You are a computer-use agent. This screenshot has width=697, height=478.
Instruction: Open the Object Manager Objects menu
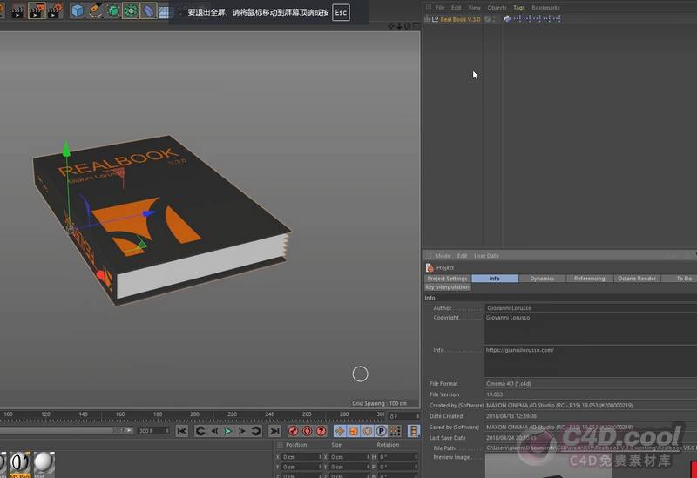click(x=497, y=8)
